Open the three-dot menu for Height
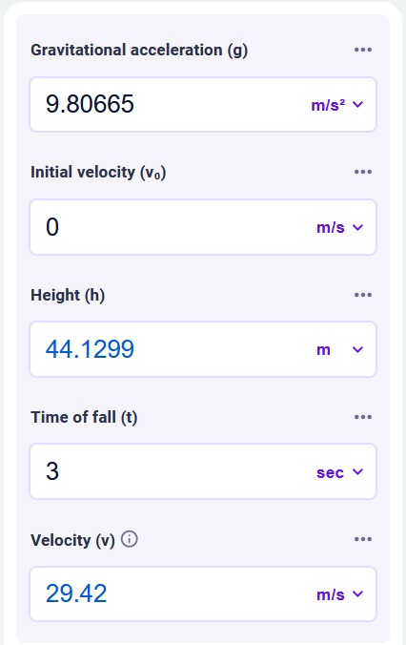406x645 pixels. coord(363,295)
